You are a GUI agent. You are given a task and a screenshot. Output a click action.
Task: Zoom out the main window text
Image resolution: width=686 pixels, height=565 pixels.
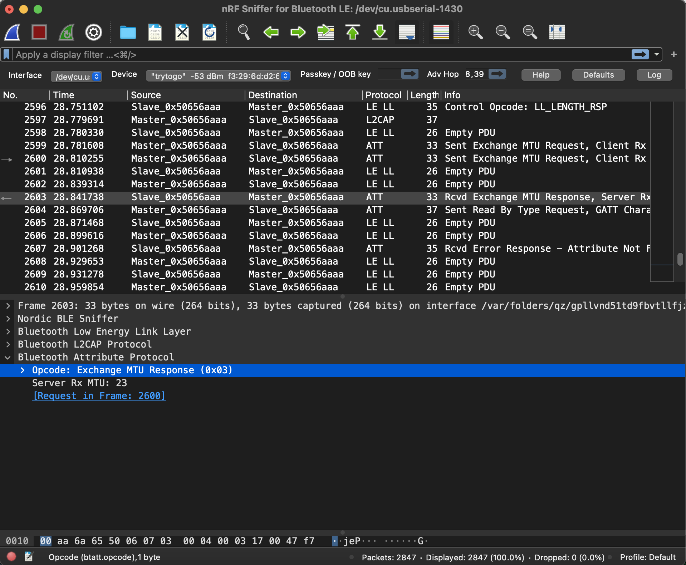(x=503, y=32)
